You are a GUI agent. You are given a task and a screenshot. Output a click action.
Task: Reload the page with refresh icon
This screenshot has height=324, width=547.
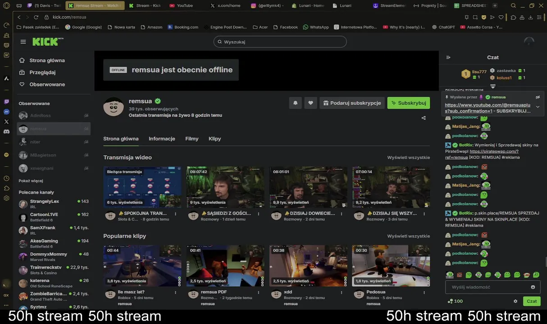click(36, 17)
